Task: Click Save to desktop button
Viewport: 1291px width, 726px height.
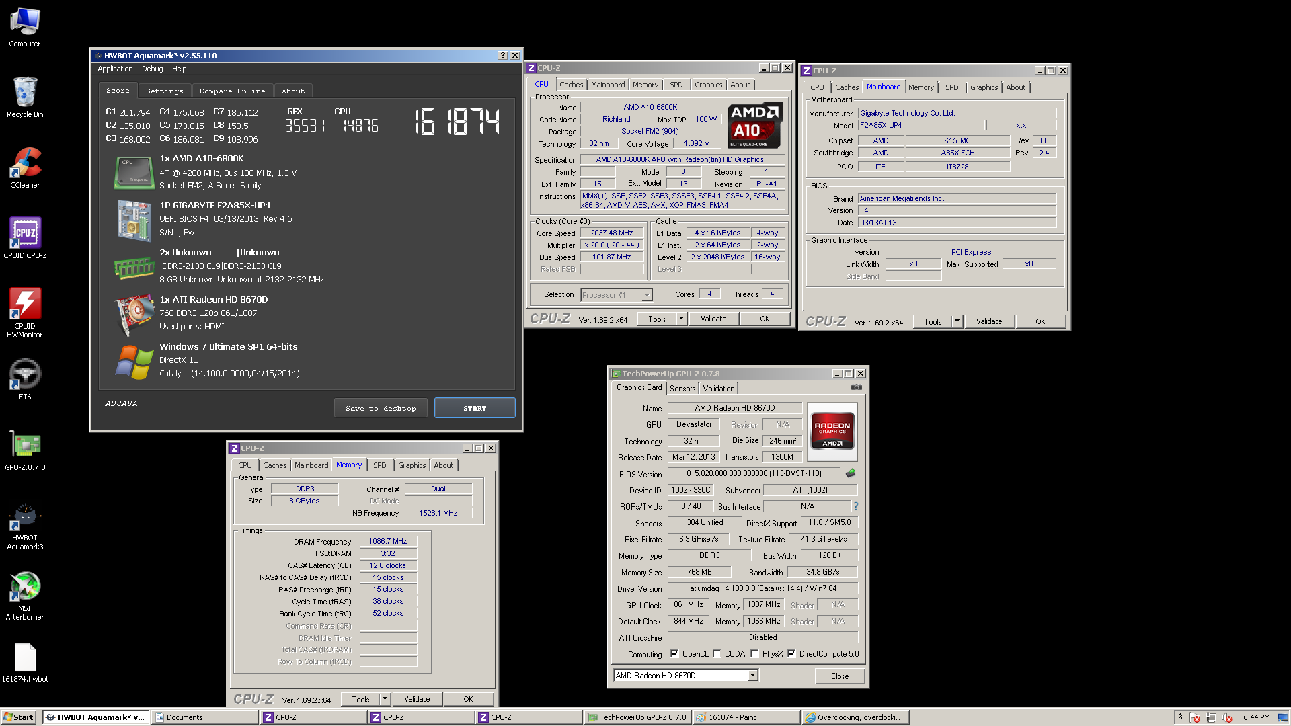Action: [381, 408]
